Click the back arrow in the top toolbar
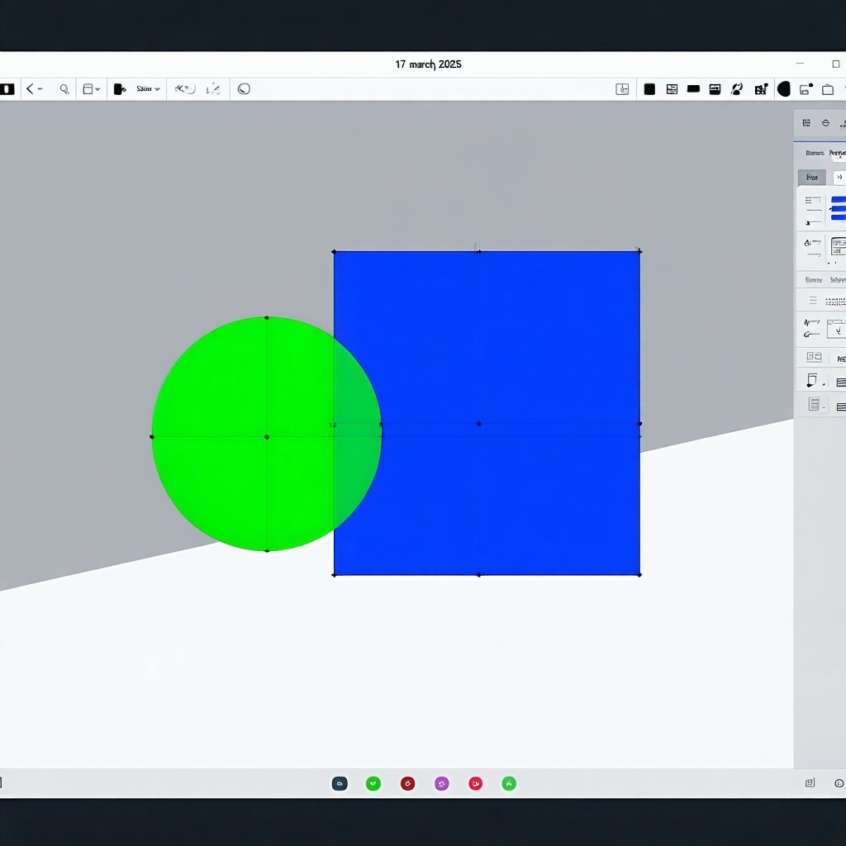Image resolution: width=846 pixels, height=846 pixels. click(x=31, y=89)
